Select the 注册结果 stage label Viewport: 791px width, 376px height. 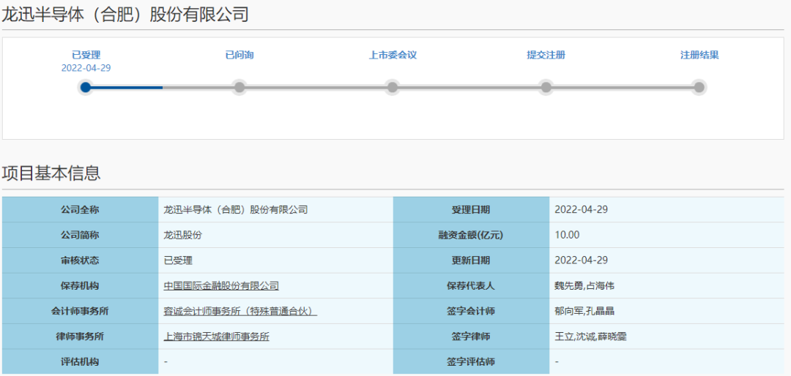(699, 56)
